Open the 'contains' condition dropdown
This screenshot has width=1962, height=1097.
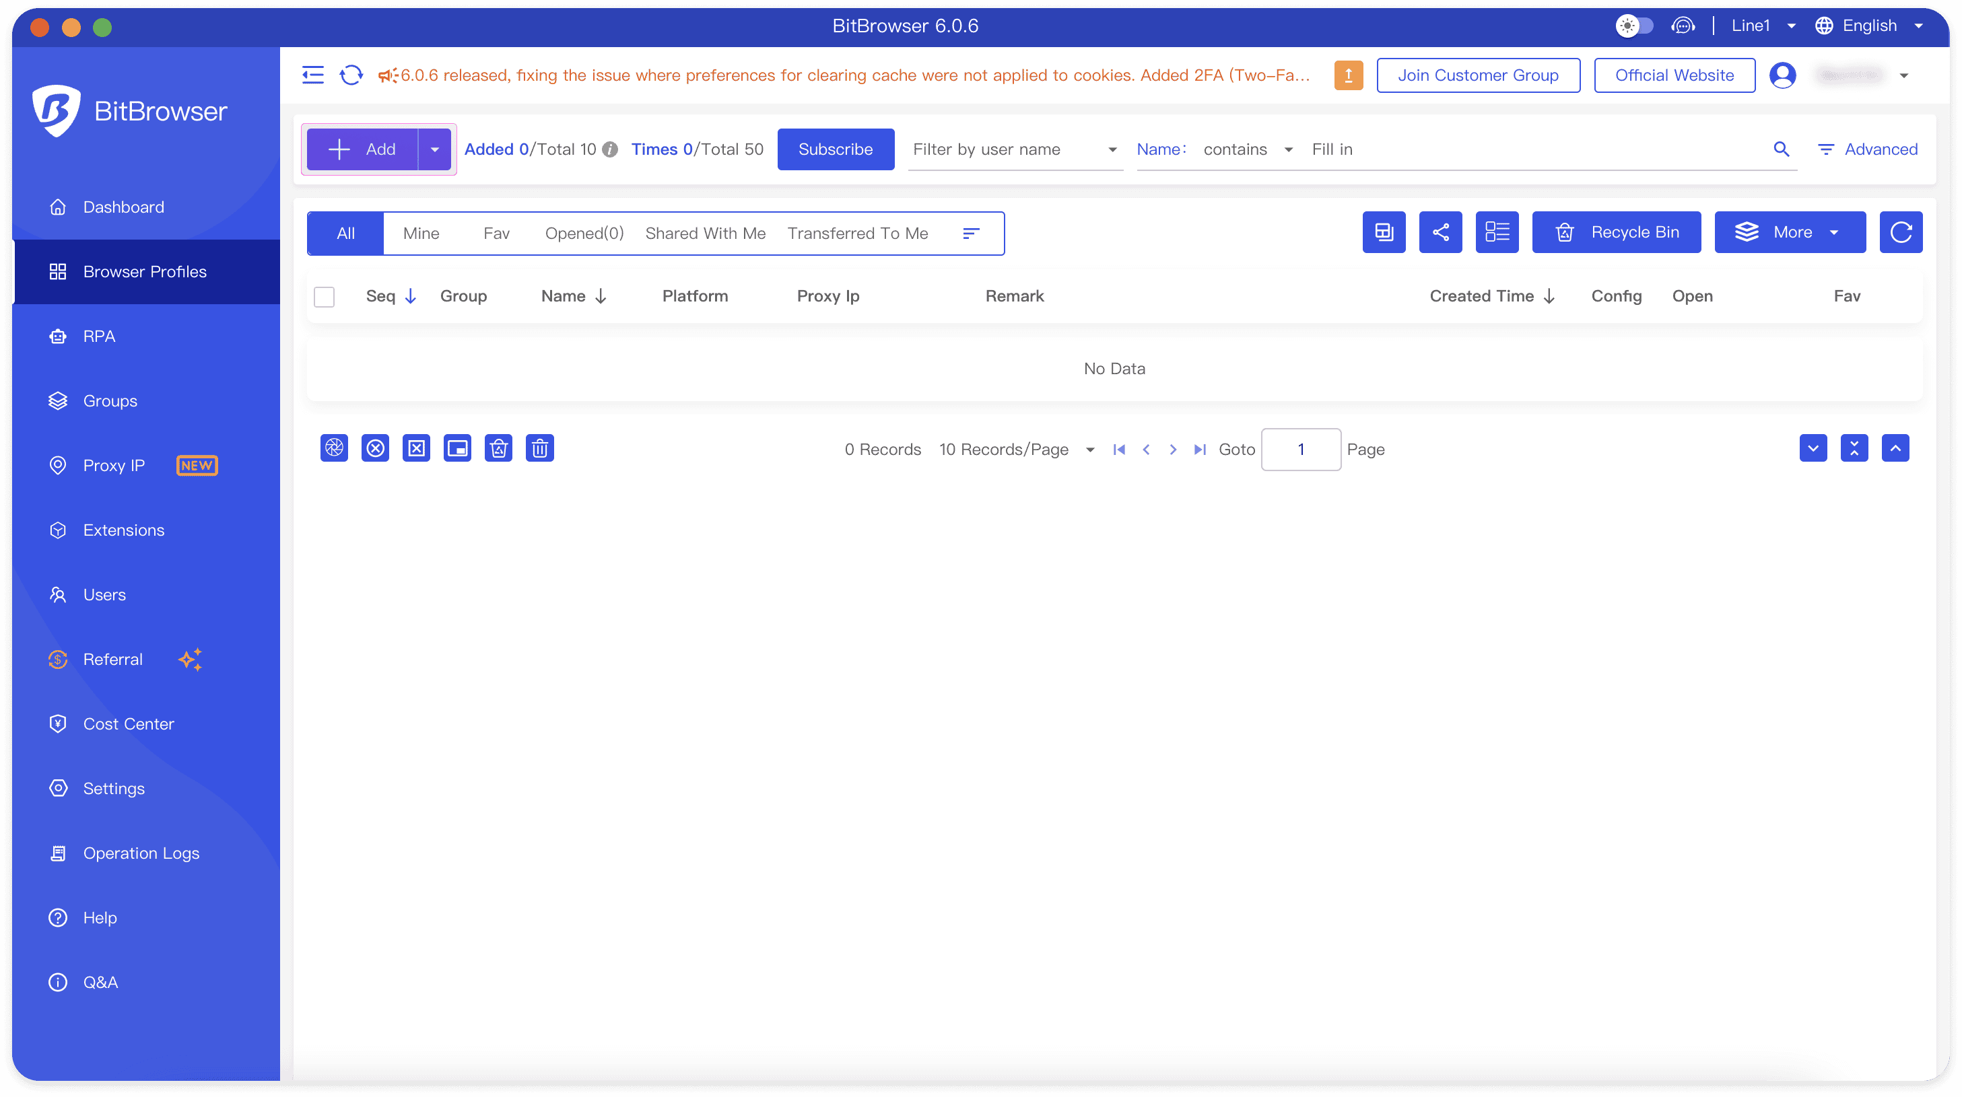[1248, 149]
